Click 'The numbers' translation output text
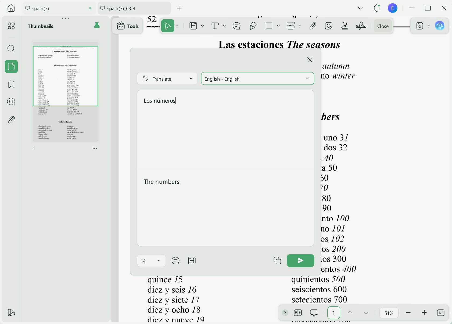Screen dimensions: 452x324 (x=162, y=182)
